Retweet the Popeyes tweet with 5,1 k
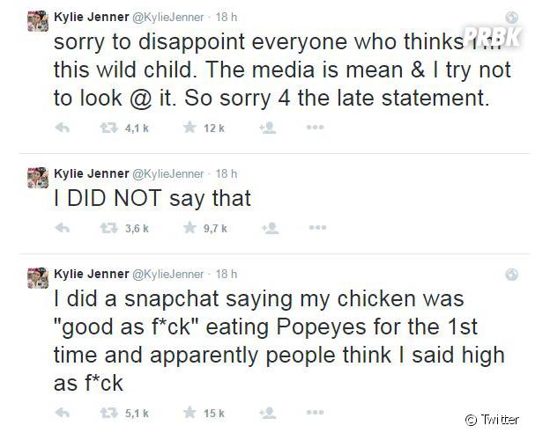Screen dimensions: 550x433 tap(108, 413)
